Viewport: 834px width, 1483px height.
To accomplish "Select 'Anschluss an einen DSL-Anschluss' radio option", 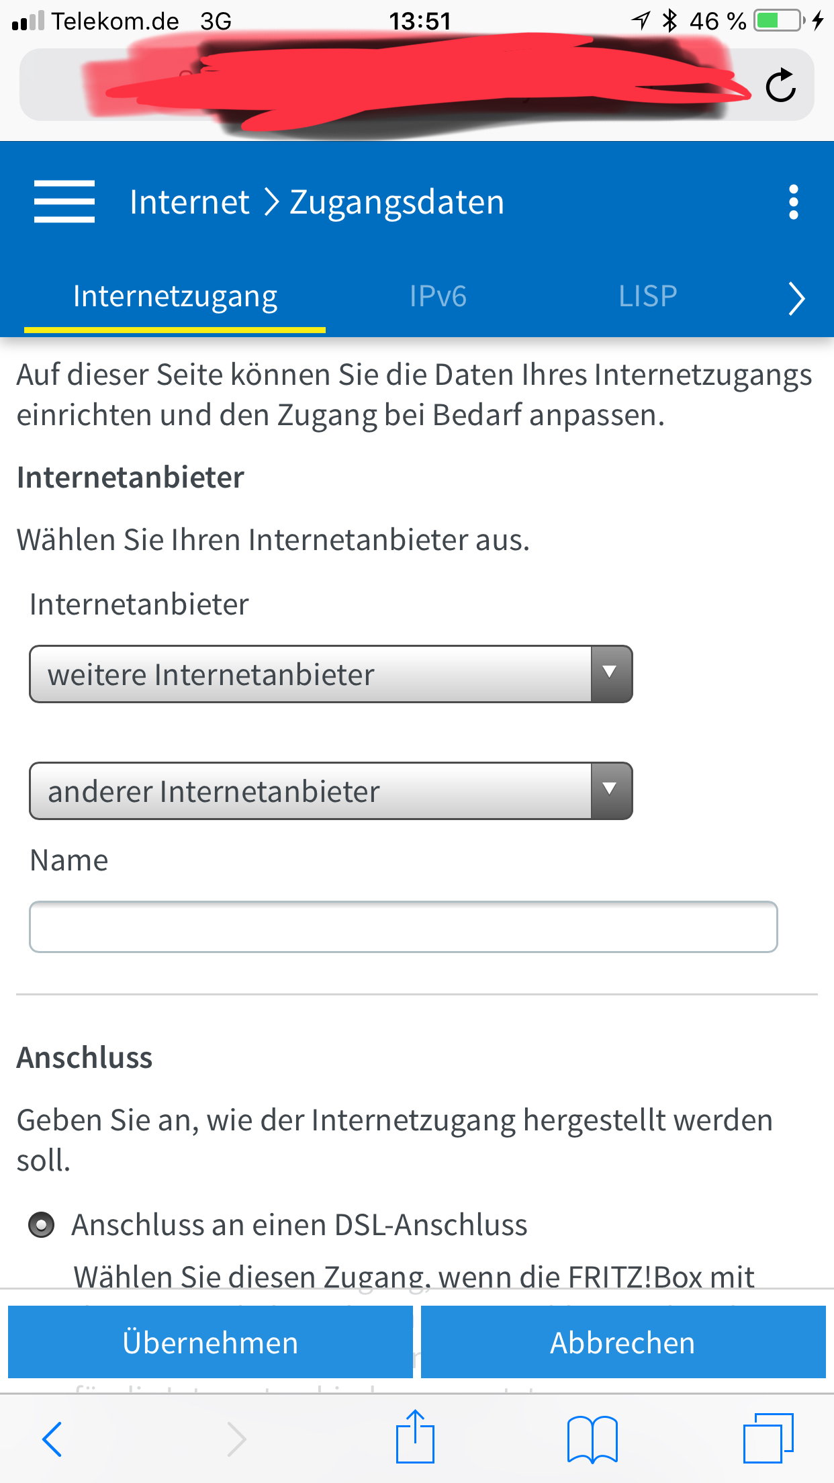I will tap(42, 1224).
